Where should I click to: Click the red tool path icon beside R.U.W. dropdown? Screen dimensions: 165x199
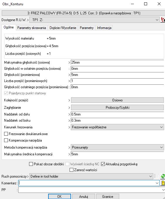163,20
